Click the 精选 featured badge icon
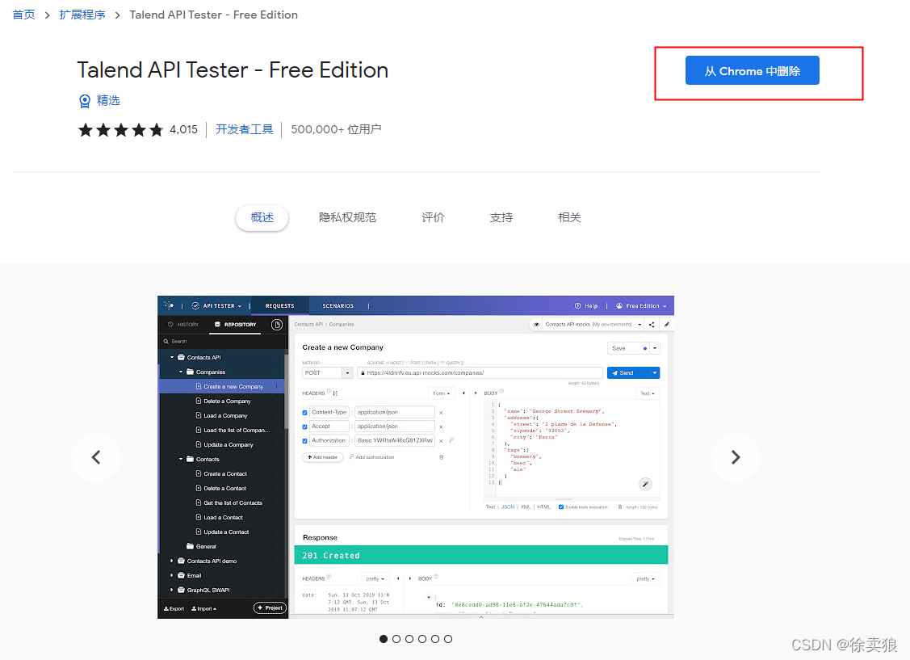Image resolution: width=910 pixels, height=660 pixels. (85, 101)
